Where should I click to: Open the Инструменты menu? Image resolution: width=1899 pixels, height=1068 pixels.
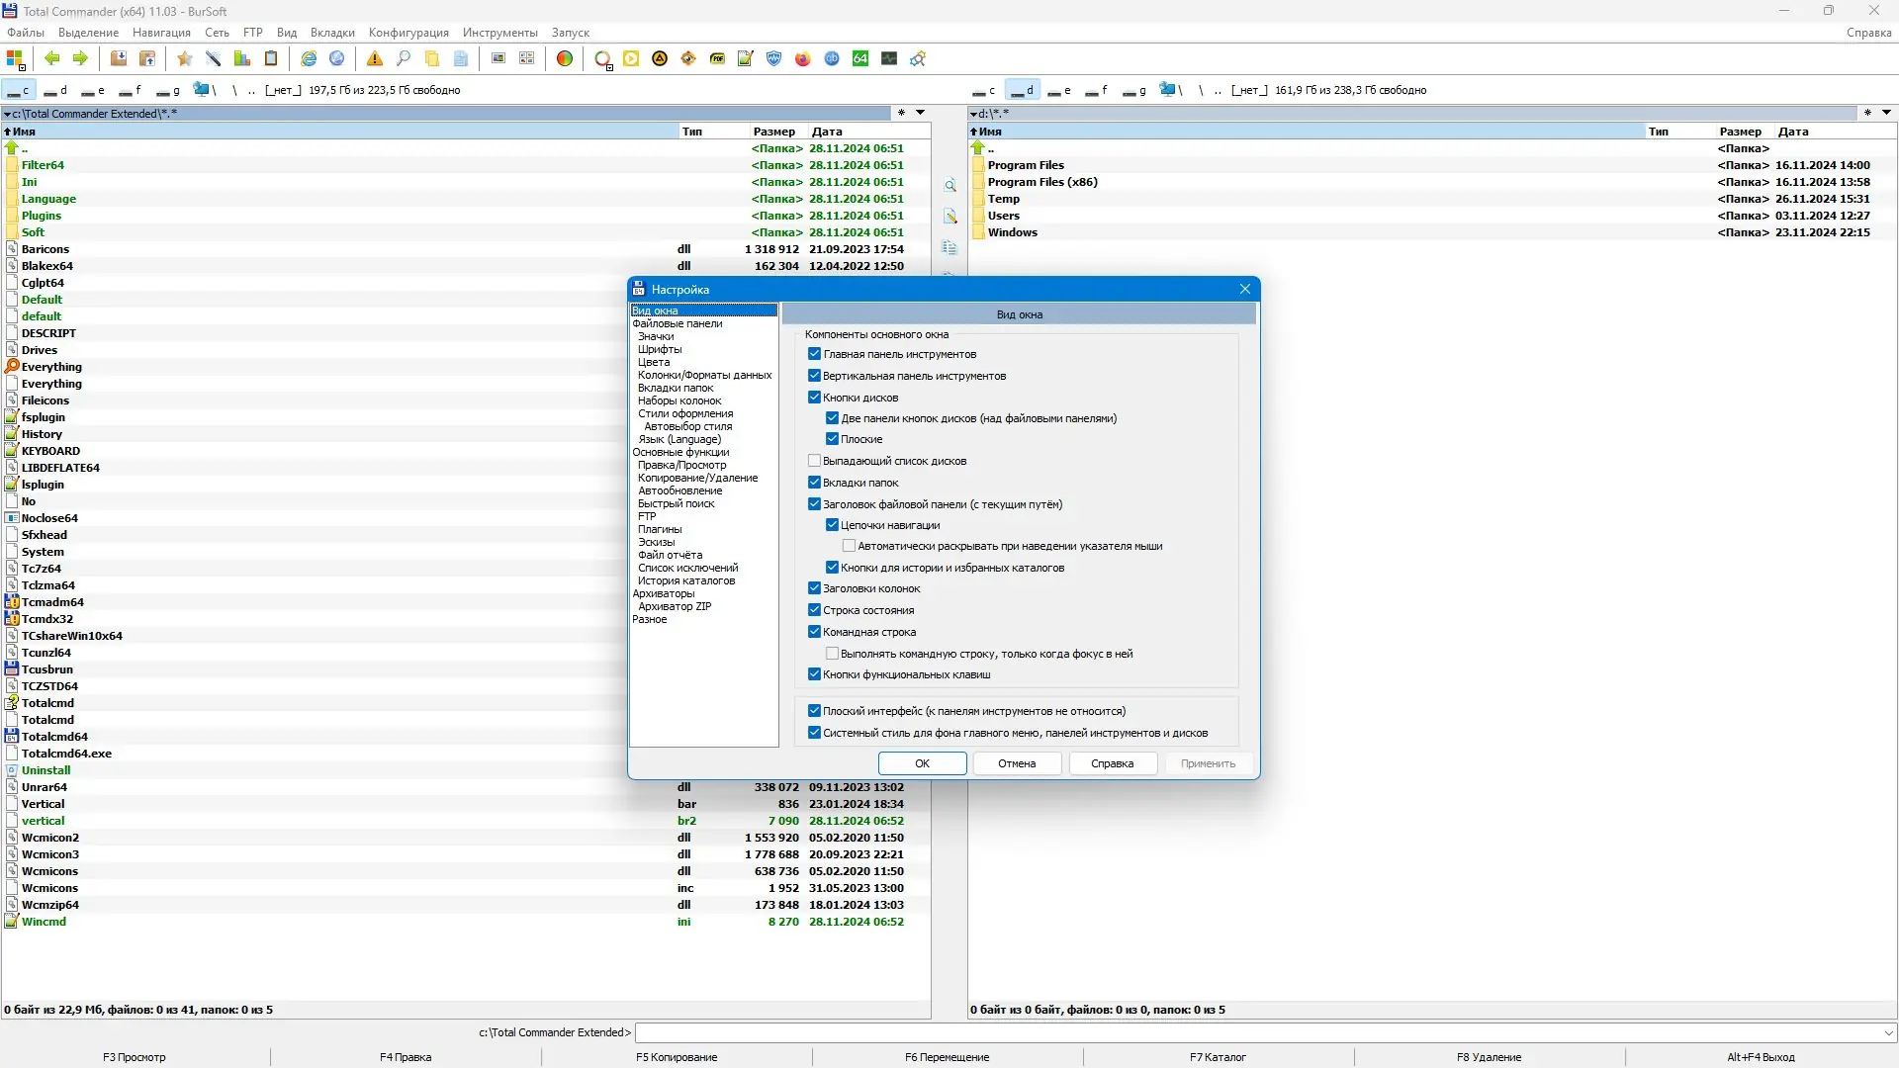point(500,33)
